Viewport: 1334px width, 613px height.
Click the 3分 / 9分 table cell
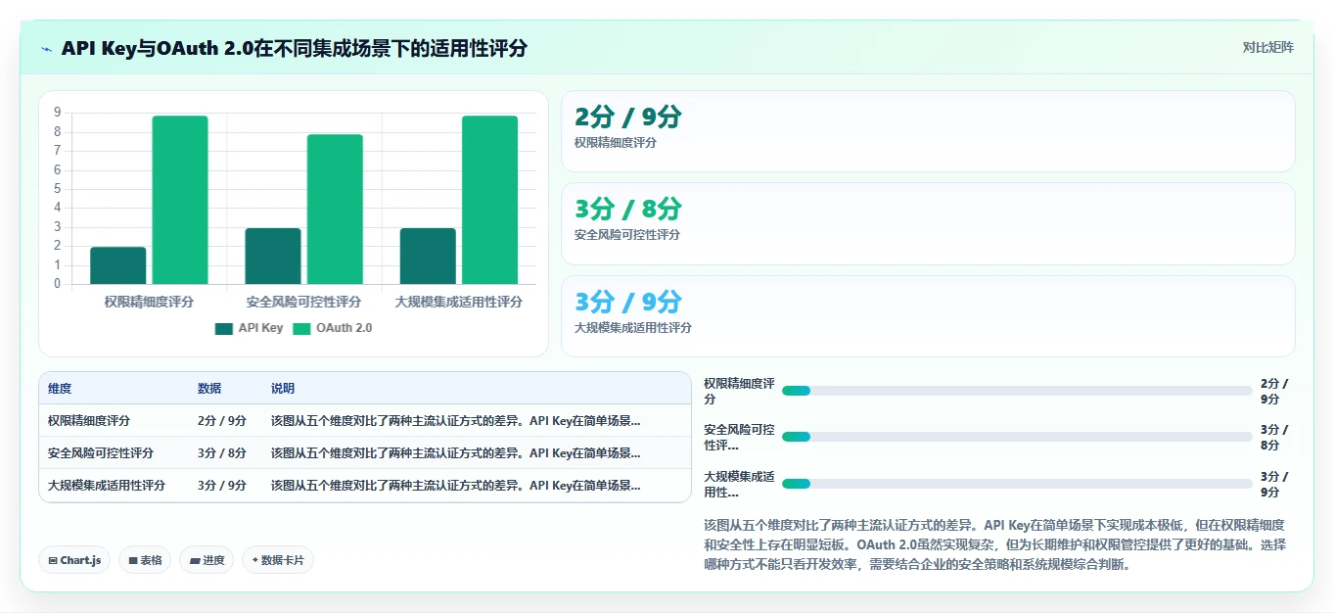[222, 485]
